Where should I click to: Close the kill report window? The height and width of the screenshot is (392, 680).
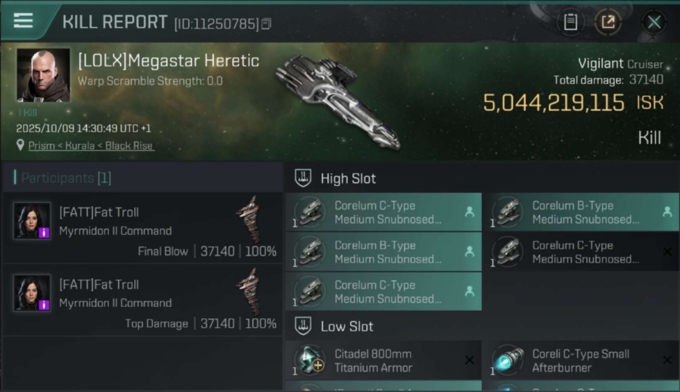(x=654, y=22)
